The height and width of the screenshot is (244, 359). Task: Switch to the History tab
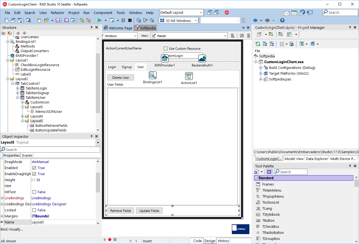(223, 241)
